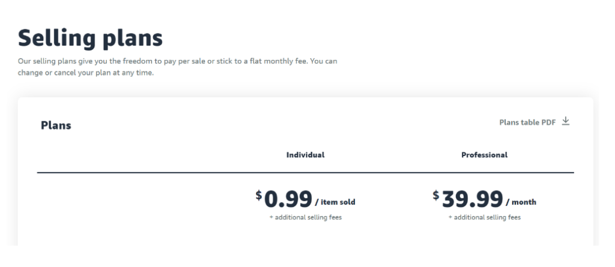Image resolution: width=615 pixels, height=267 pixels.
Task: Click the divider line below plan headers
Action: (306, 173)
